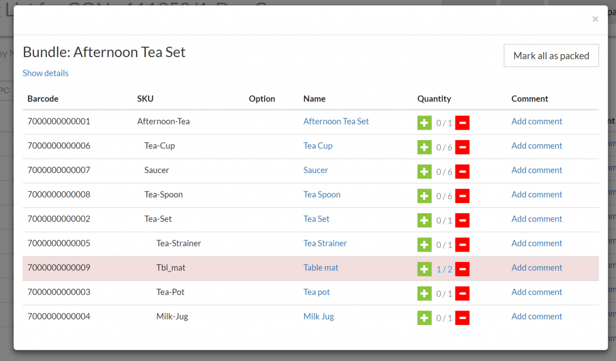The height and width of the screenshot is (361, 616).
Task: Add comment for the Tea Set row
Action: point(537,219)
